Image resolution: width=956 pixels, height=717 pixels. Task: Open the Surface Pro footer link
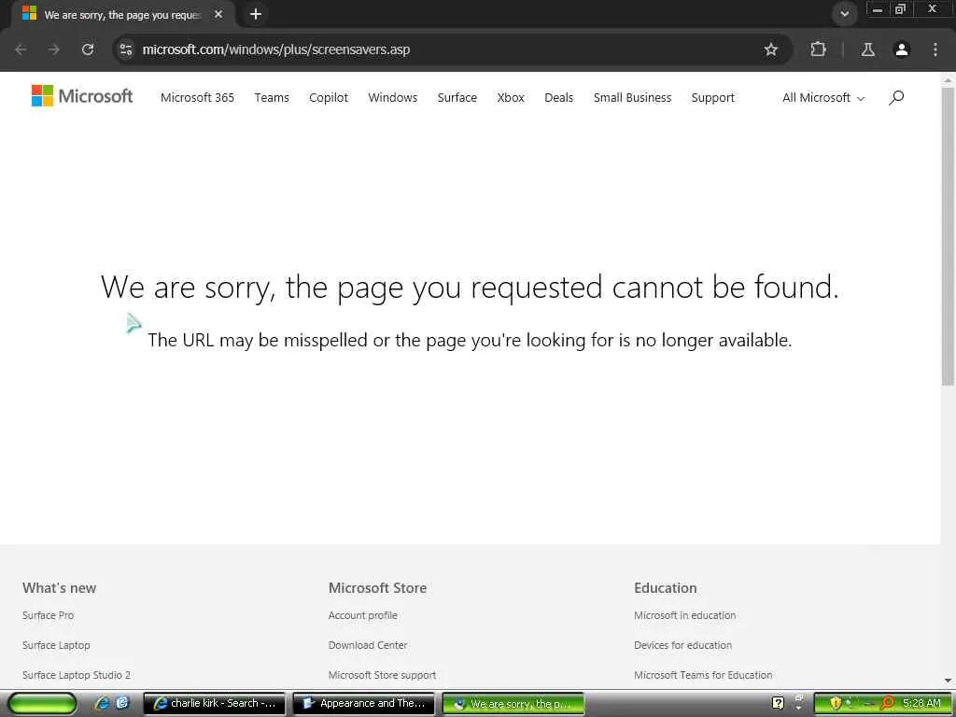tap(49, 615)
